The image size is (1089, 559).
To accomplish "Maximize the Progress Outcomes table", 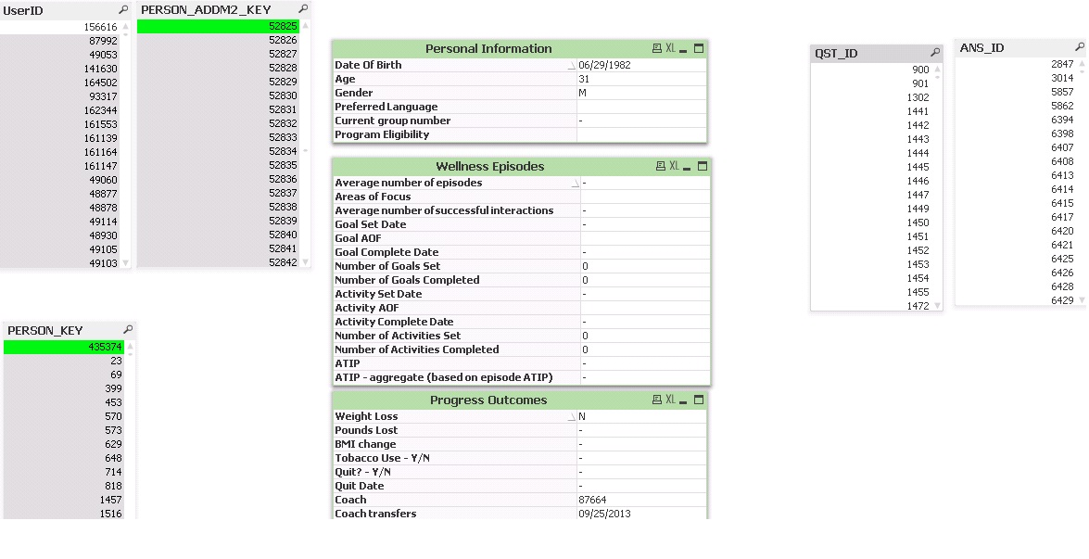I will (x=699, y=400).
